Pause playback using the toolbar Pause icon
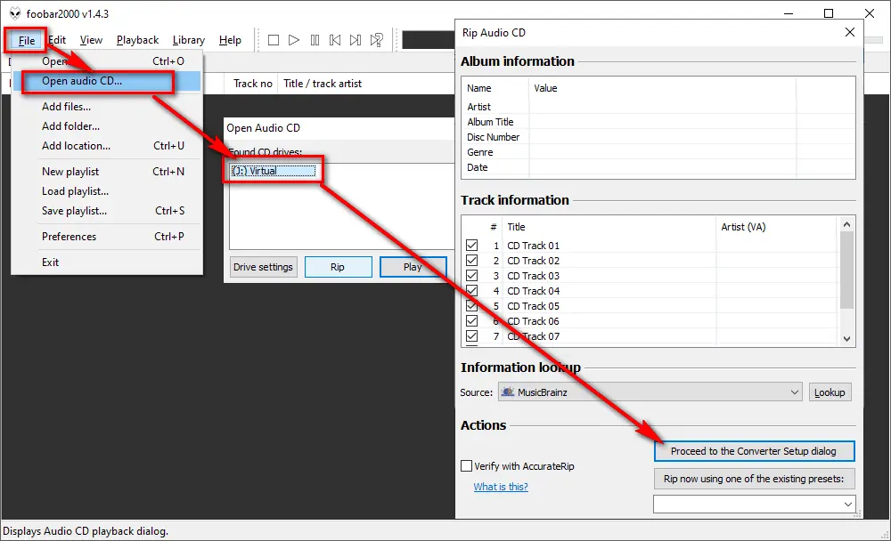 (x=315, y=40)
